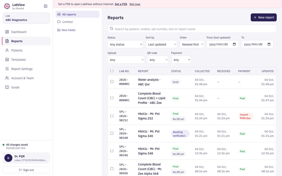The width and height of the screenshot is (282, 176).
Task: Check the box for report 2026-000002
Action: coord(112,81)
